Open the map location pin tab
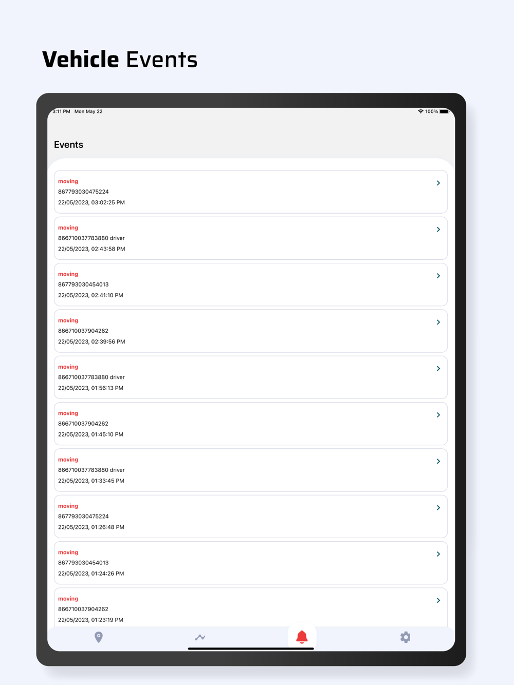 coord(99,637)
